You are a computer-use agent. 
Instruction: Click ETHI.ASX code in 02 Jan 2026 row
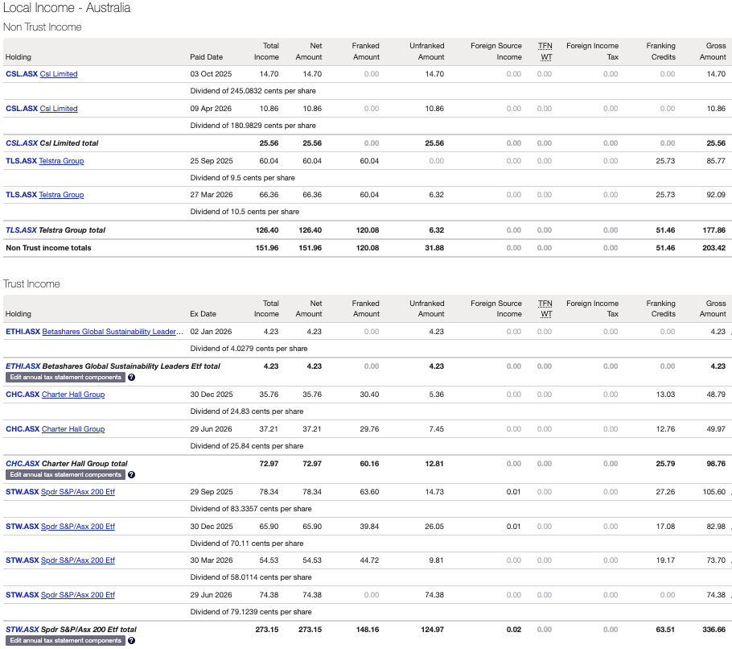click(23, 332)
